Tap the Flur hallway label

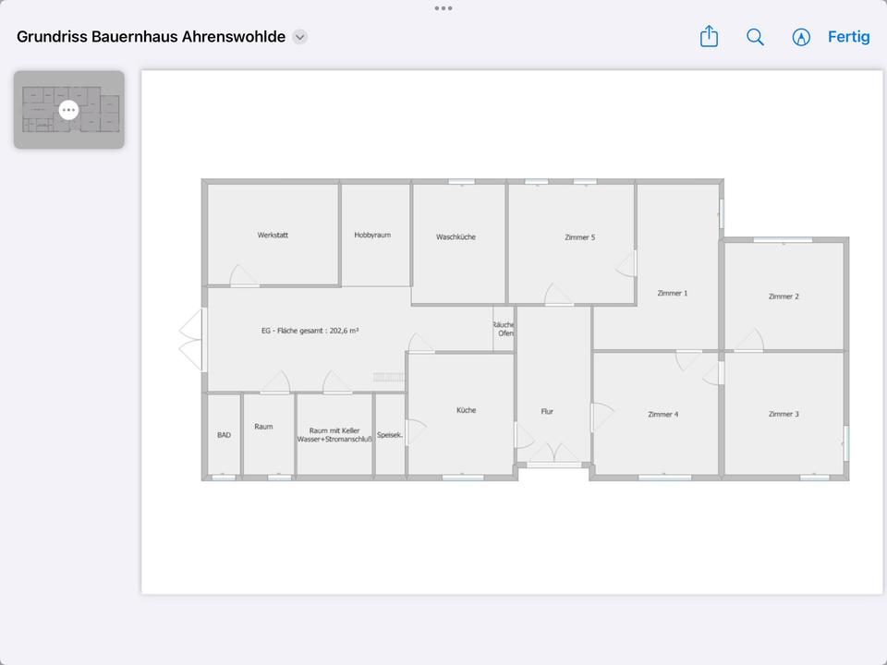(547, 412)
